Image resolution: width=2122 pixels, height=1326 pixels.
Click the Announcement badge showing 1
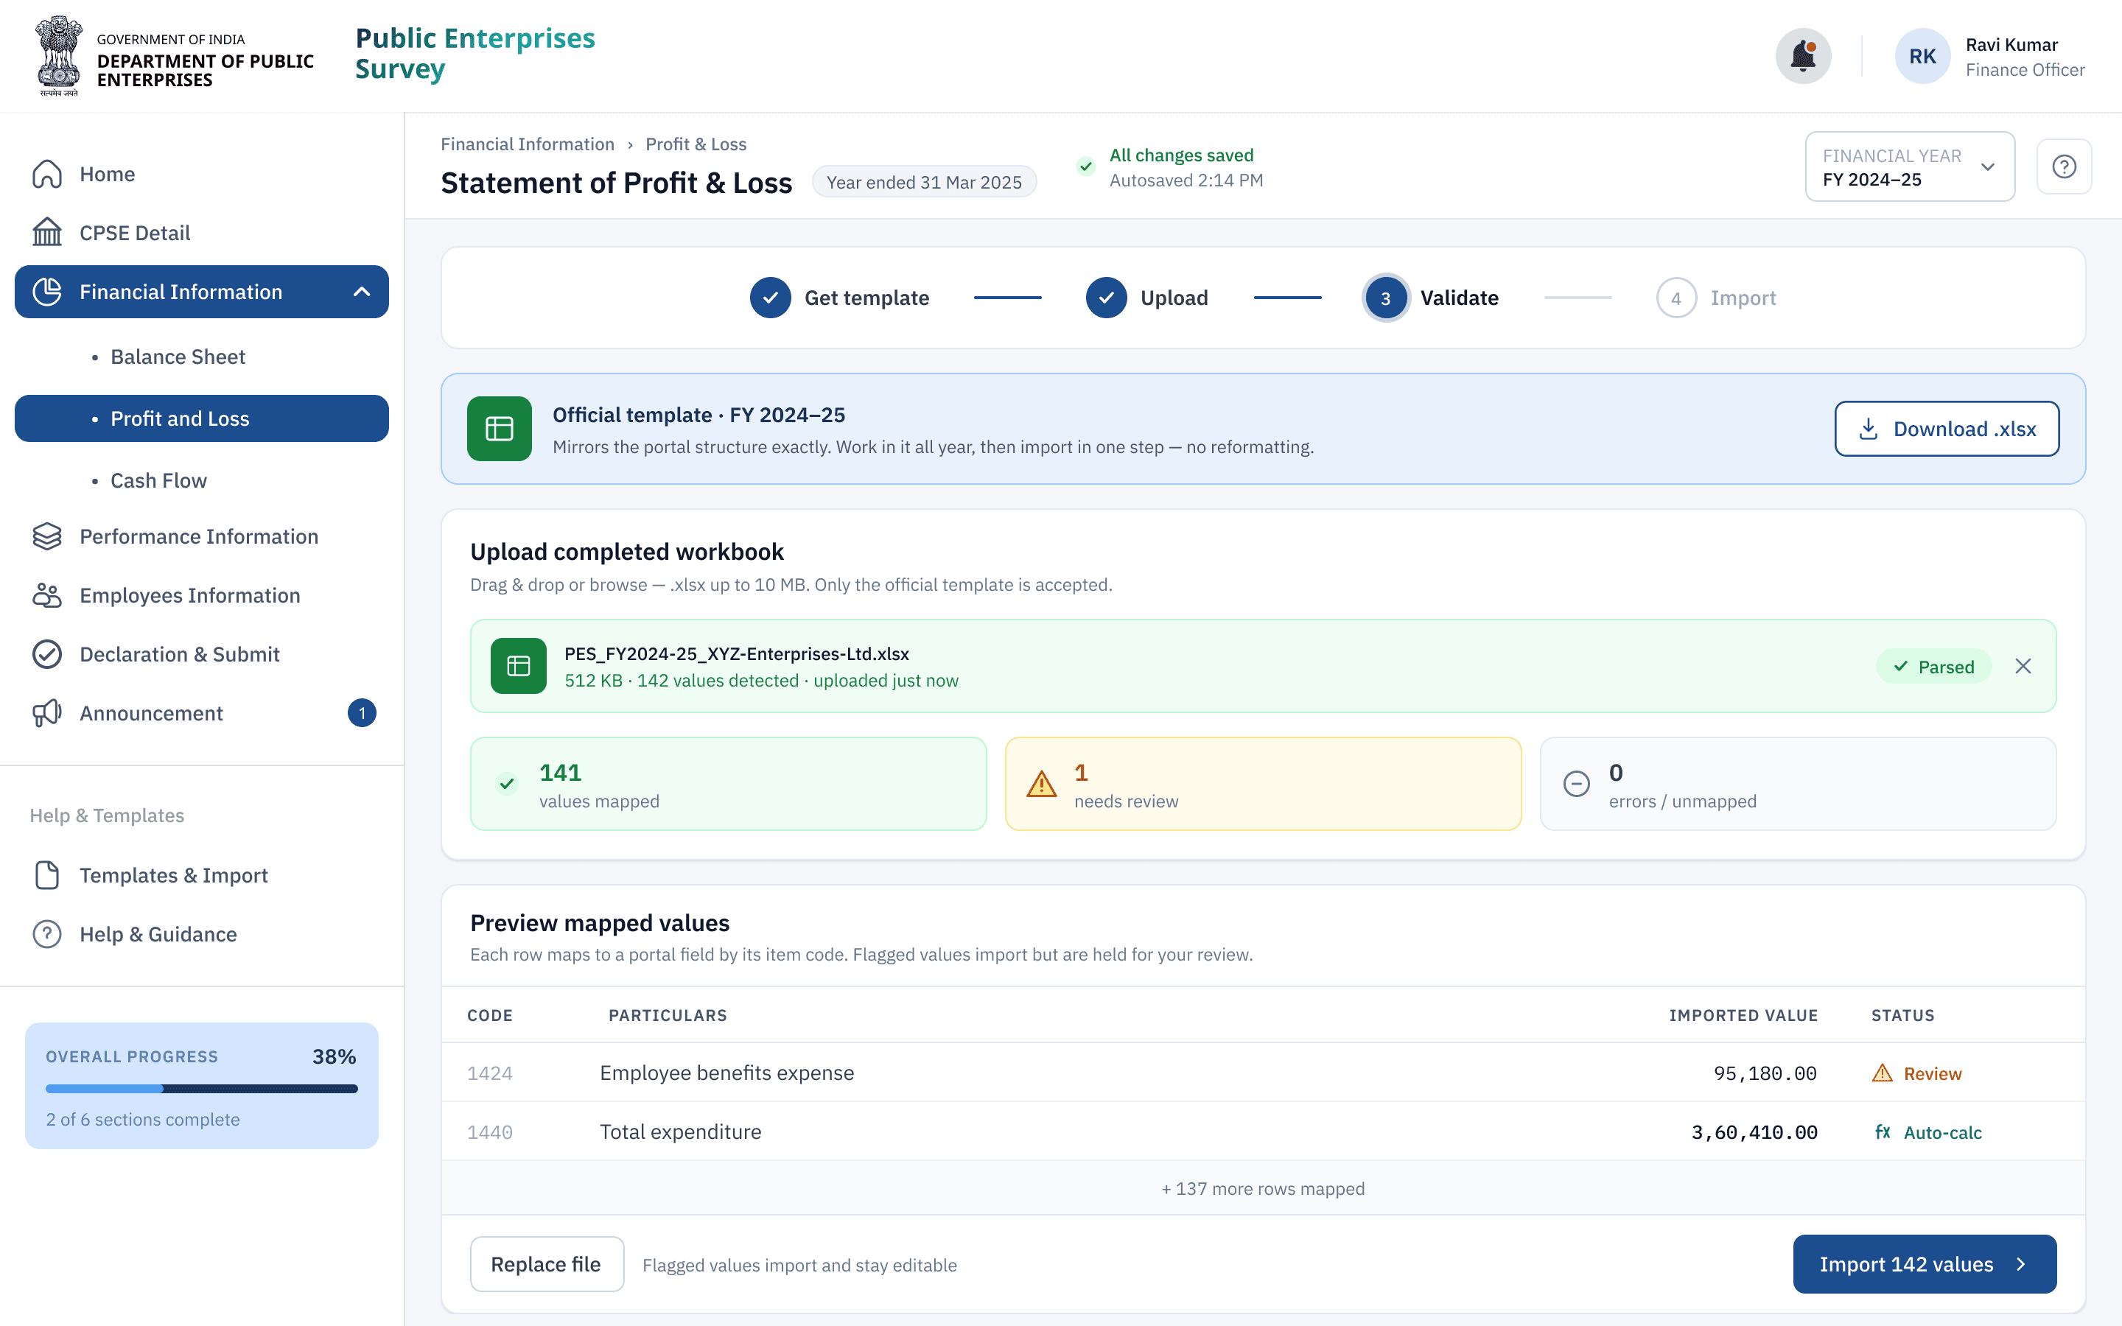tap(363, 713)
